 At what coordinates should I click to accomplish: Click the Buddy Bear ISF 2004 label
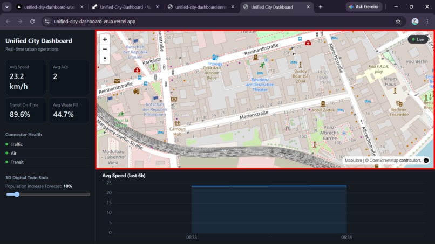point(301,76)
